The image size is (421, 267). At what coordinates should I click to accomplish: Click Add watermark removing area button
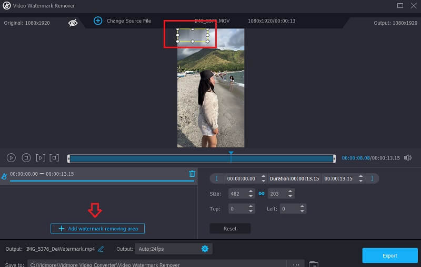tap(97, 229)
